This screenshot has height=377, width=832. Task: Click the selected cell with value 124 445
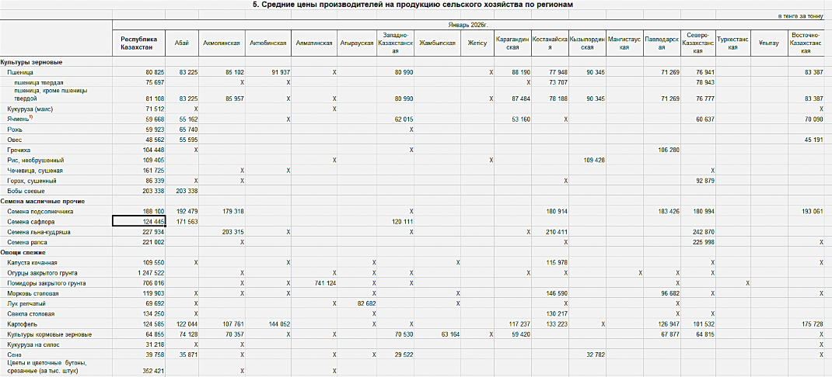(x=139, y=221)
